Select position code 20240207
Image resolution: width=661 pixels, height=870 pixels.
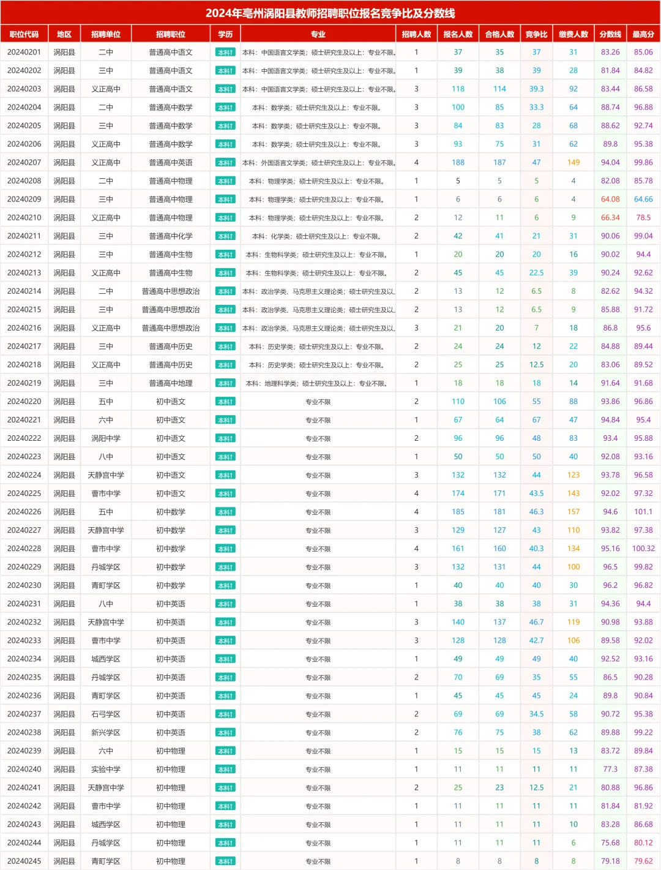click(24, 162)
